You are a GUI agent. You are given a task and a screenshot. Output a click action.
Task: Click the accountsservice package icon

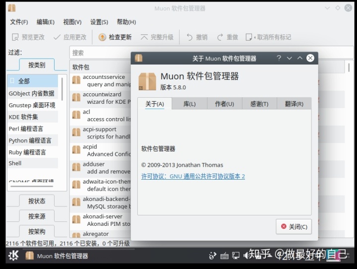[x=76, y=80]
